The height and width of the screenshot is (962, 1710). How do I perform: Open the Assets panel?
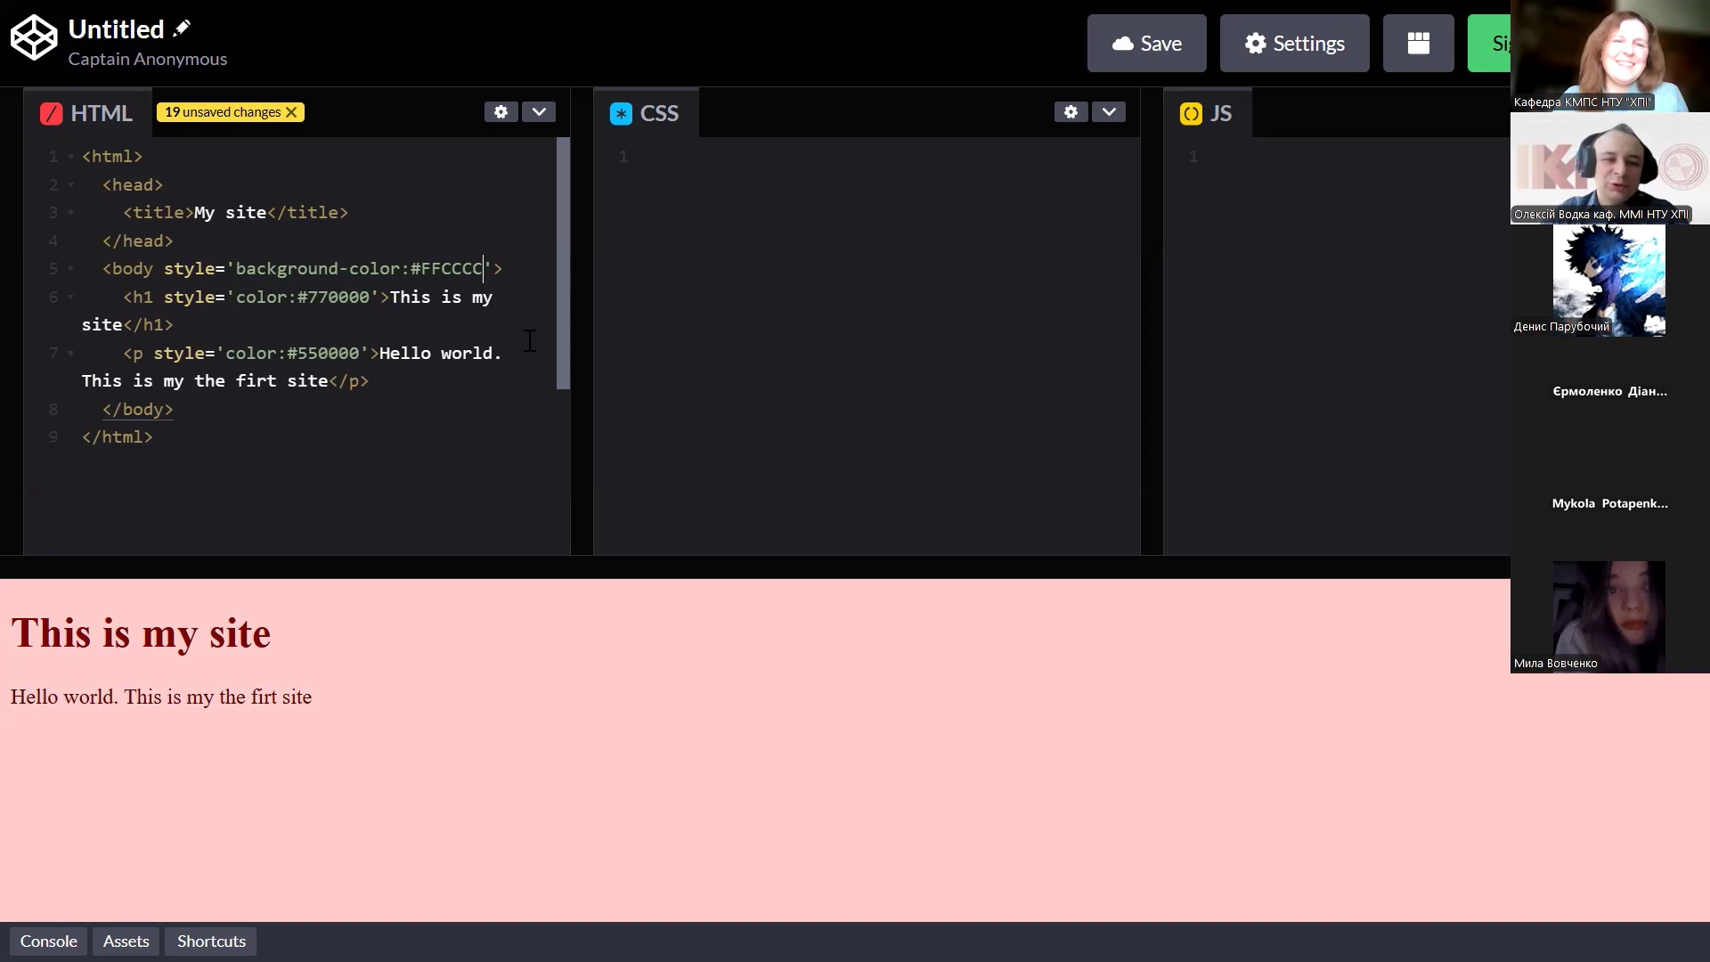pos(126,942)
